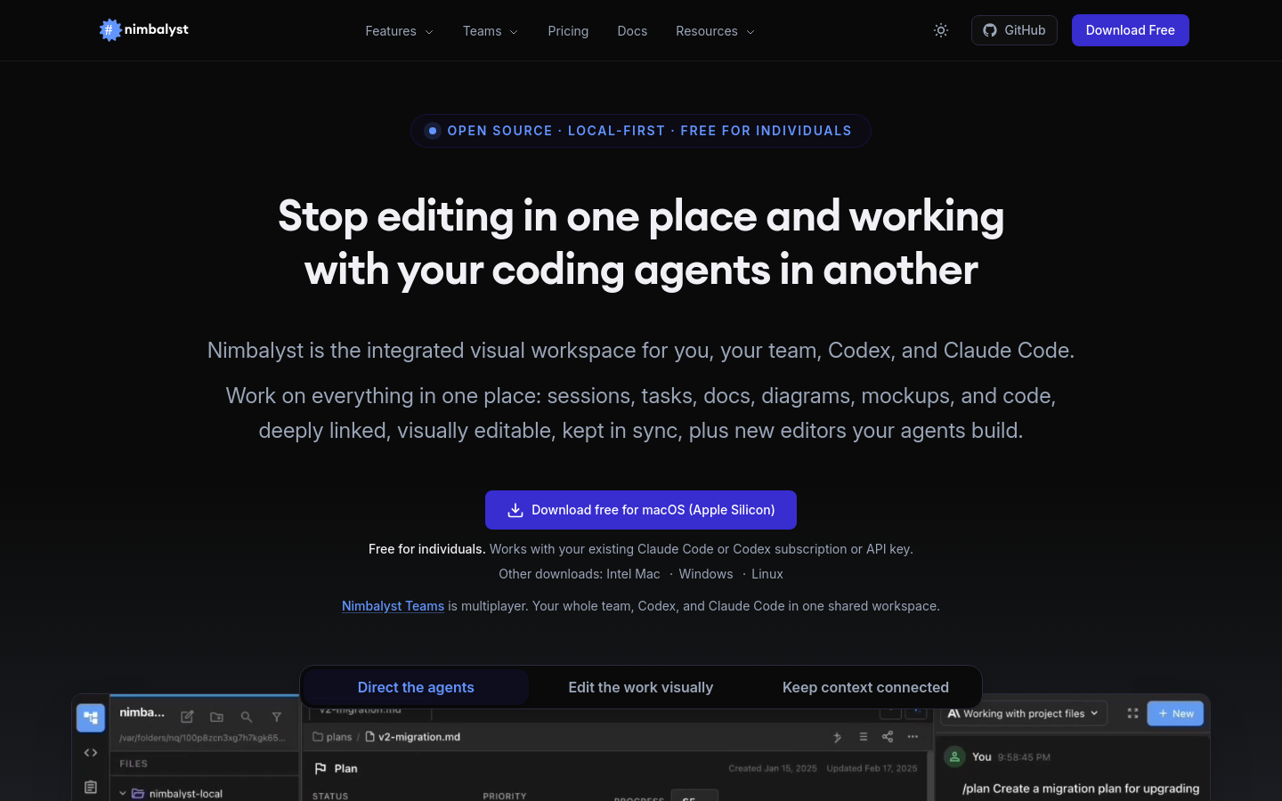The image size is (1282, 801).
Task: Select the Keep context connected tab
Action: 865,687
